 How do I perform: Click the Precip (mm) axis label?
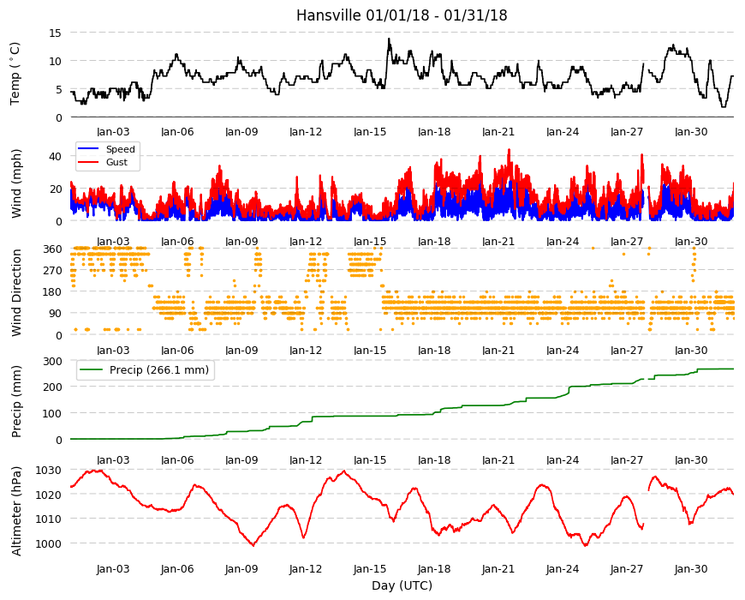pyautogui.click(x=16, y=401)
